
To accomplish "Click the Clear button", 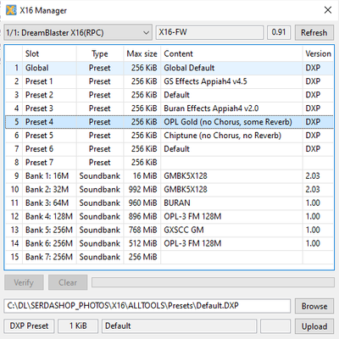I will [68, 282].
